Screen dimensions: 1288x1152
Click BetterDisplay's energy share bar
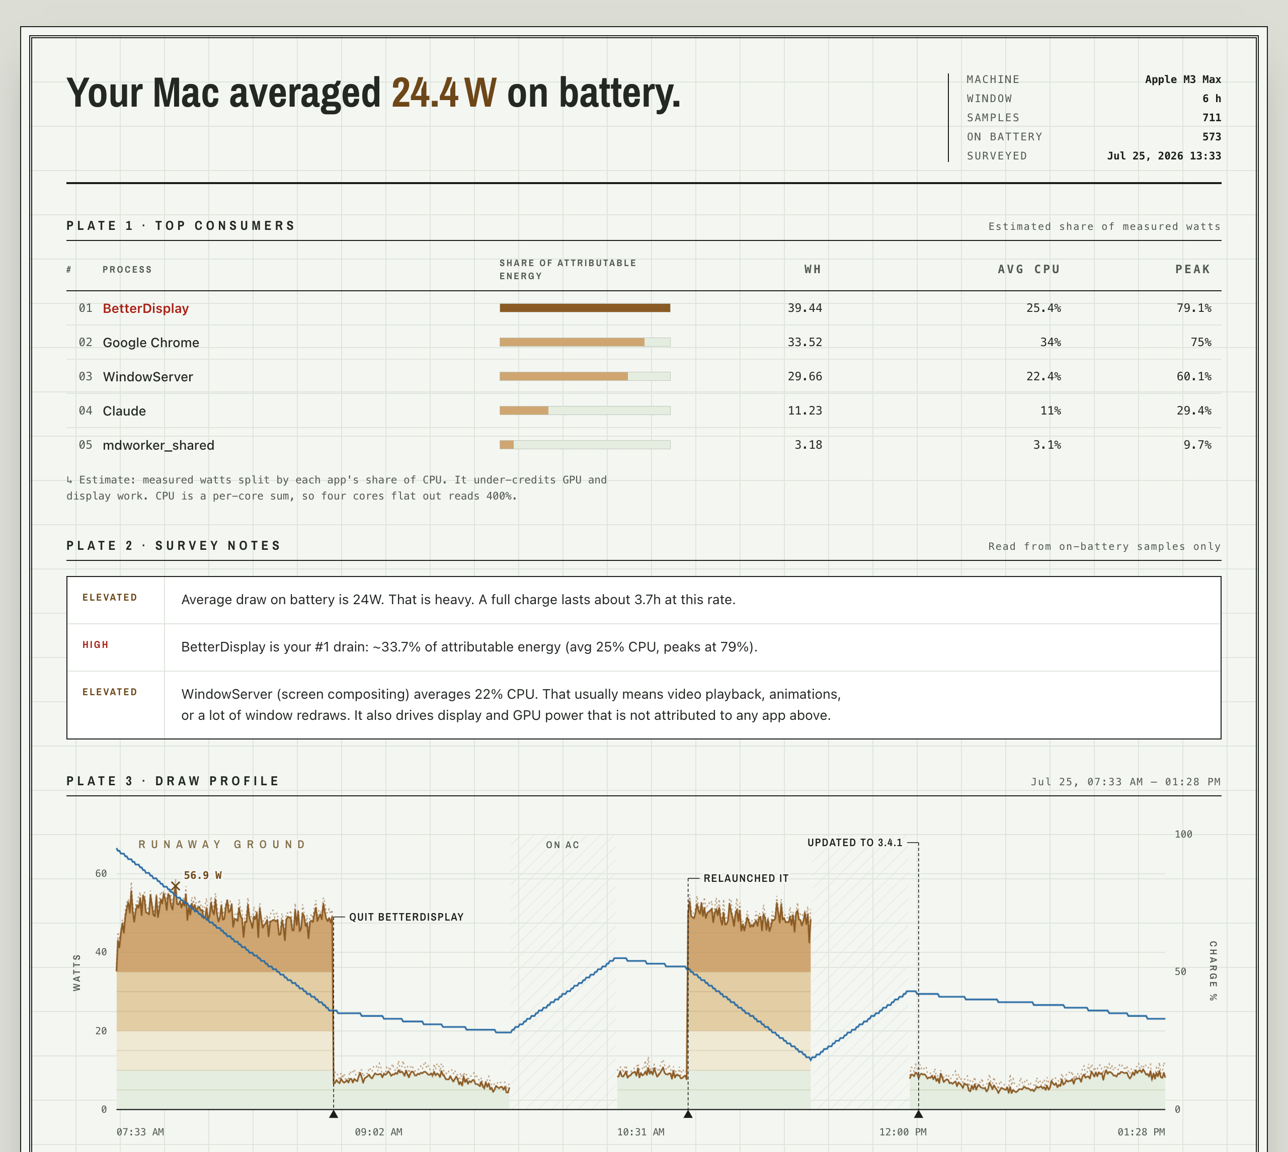point(585,308)
